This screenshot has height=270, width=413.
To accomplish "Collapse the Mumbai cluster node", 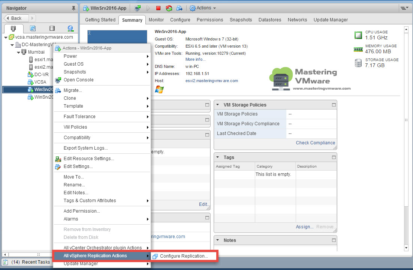I will point(18,52).
